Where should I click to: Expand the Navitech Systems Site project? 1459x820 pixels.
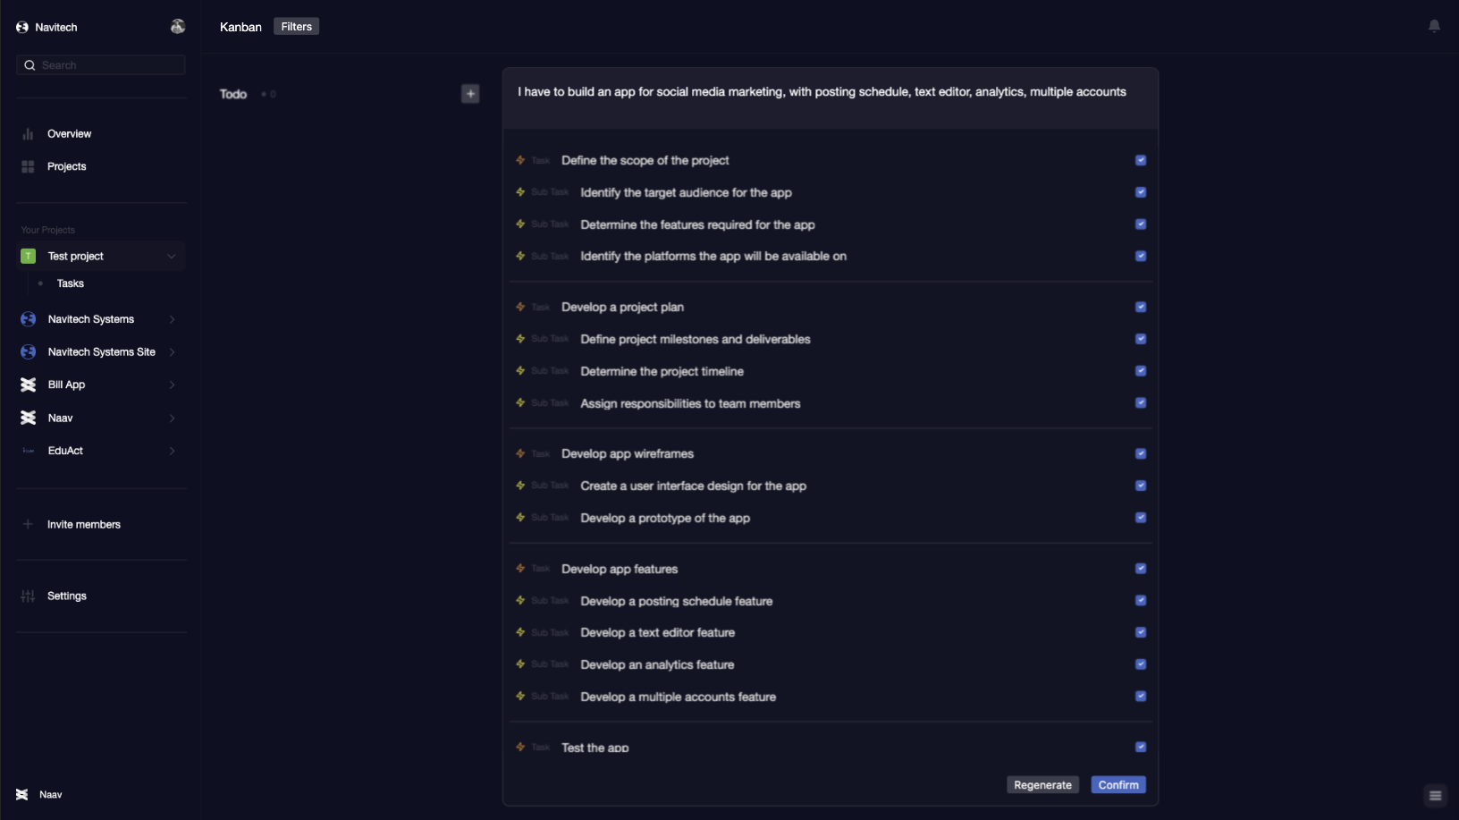(172, 352)
